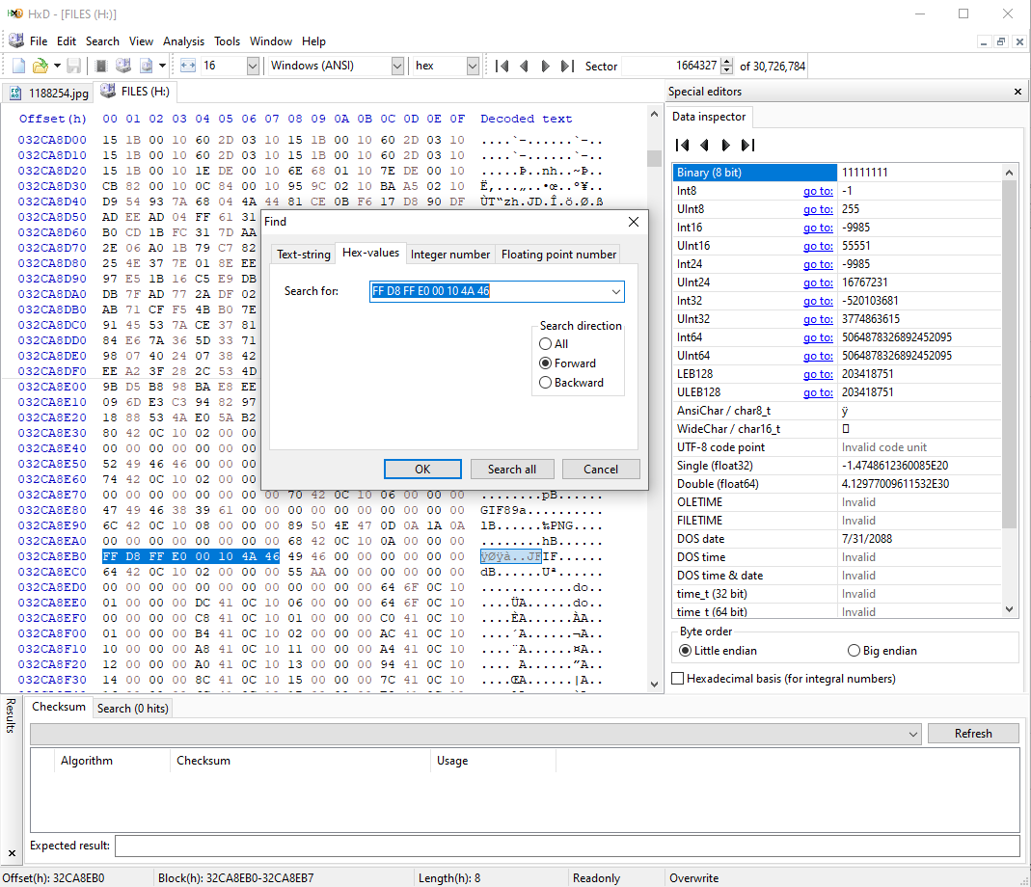The width and height of the screenshot is (1031, 887).
Task: Open the Analysis menu
Action: point(183,41)
